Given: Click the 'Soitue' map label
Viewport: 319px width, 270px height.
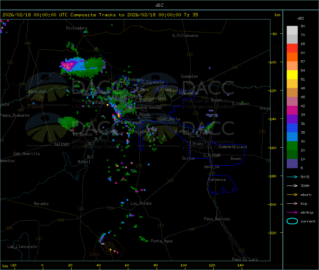Looking at the screenshot, I should click(x=189, y=158).
